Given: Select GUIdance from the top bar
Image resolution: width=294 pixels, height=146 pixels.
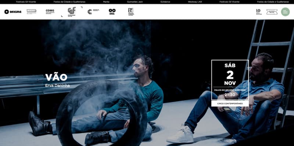Looking at the screenshot, I should (x=165, y=2).
